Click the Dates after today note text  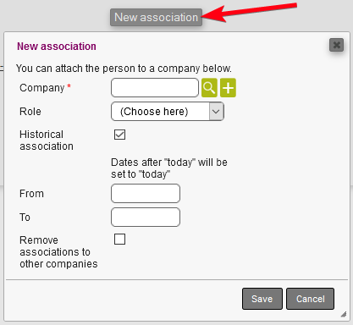[169, 168]
